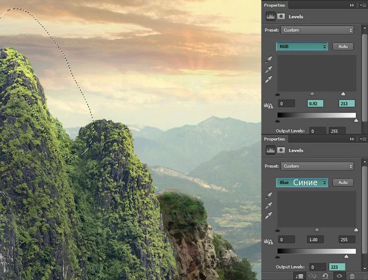Open the RGB channel dropdown
Screen dimensions: 368x280
click(302, 46)
